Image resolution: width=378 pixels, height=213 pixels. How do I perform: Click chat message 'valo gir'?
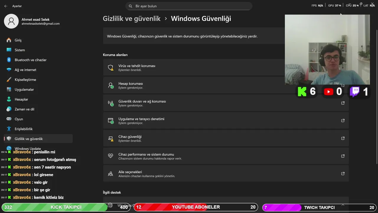(41, 182)
